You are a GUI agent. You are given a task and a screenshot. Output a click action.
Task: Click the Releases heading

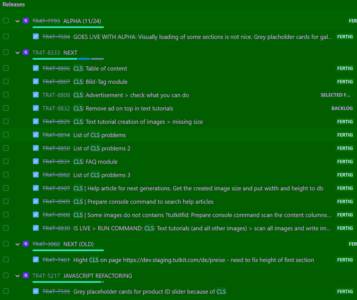(14, 4)
